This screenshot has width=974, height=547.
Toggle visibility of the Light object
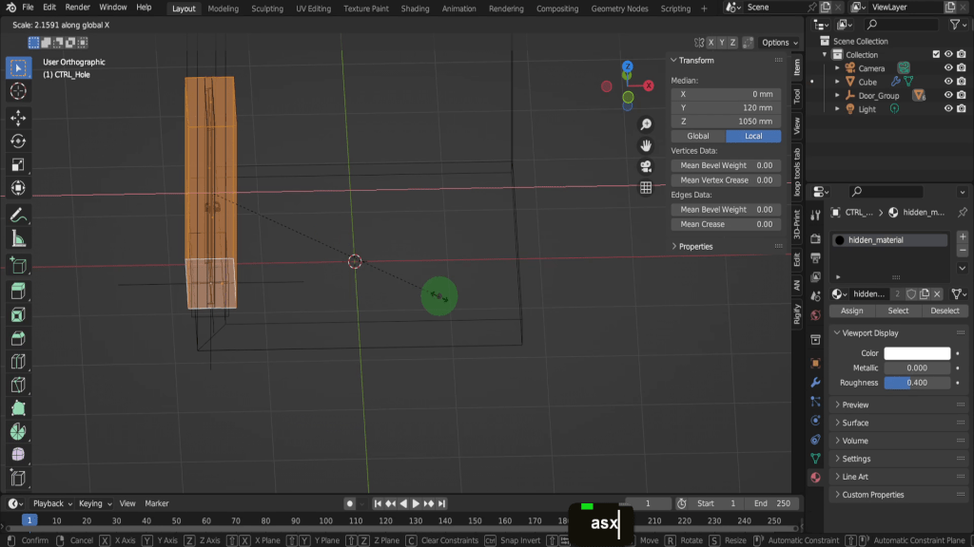[947, 109]
